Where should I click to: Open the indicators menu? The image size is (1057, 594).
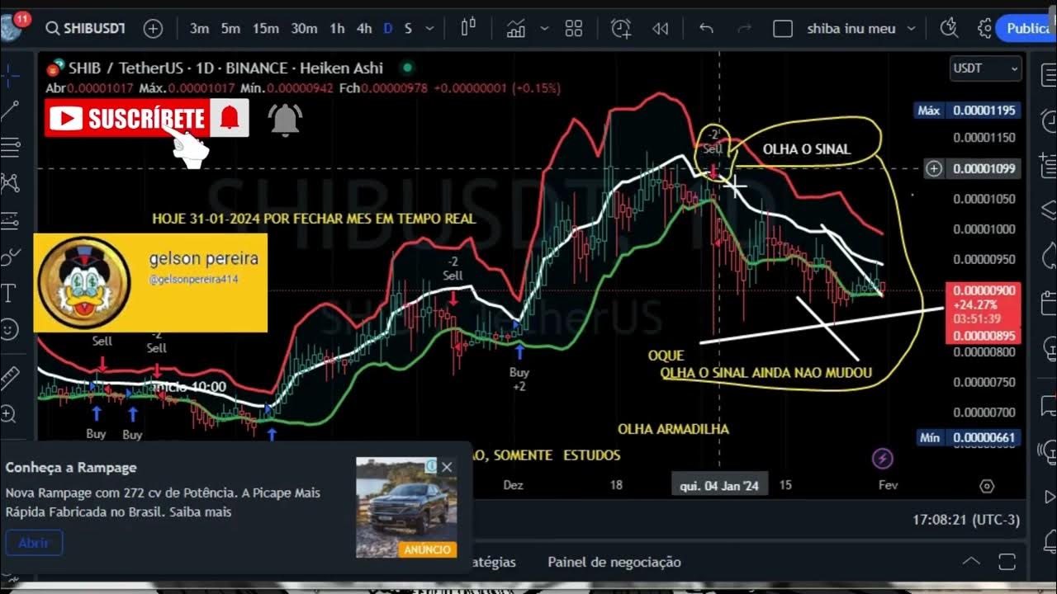coord(516,29)
